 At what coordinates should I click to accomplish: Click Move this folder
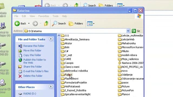[x=32, y=50]
